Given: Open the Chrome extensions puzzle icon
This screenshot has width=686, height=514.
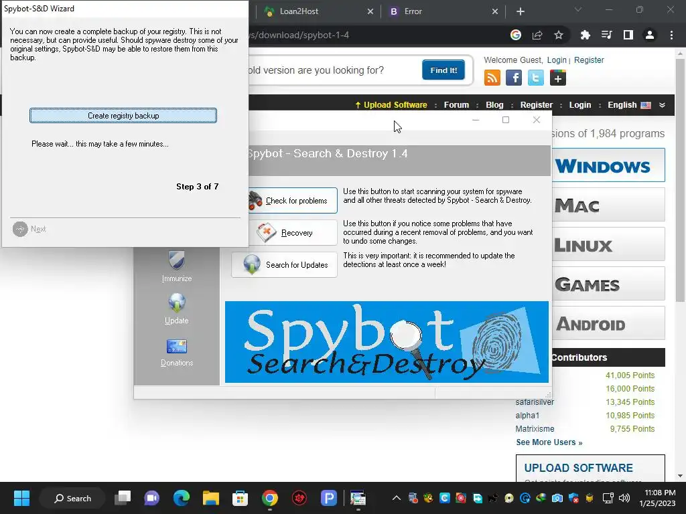Looking at the screenshot, I should tap(585, 35).
